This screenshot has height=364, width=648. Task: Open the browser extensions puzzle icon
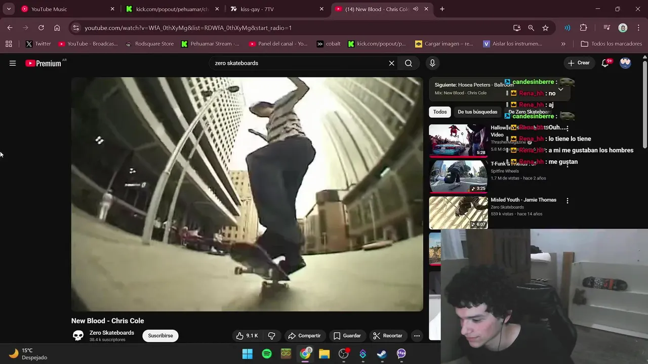(x=583, y=28)
